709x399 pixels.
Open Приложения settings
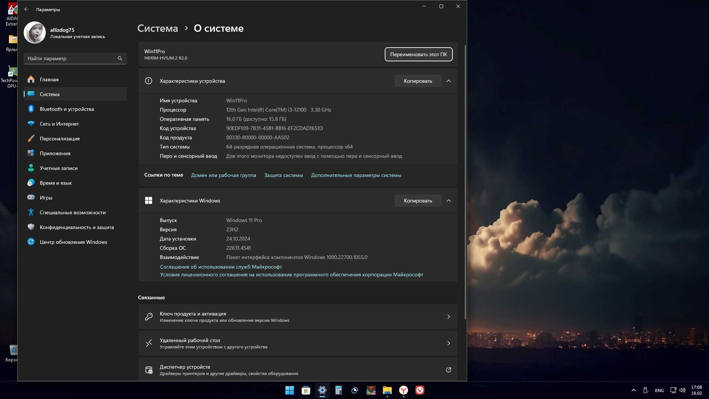(75, 153)
